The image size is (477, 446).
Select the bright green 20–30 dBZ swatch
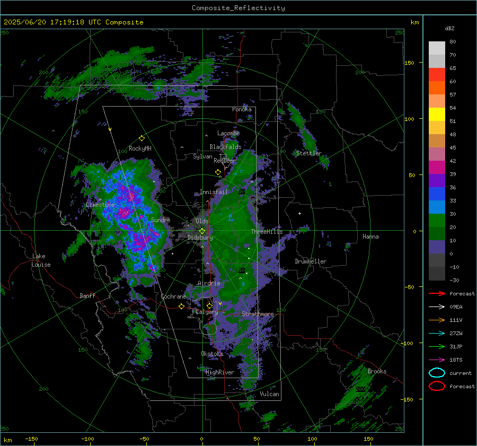pos(437,221)
